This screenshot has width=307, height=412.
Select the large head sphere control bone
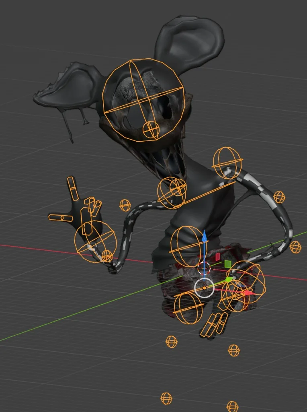click(144, 100)
